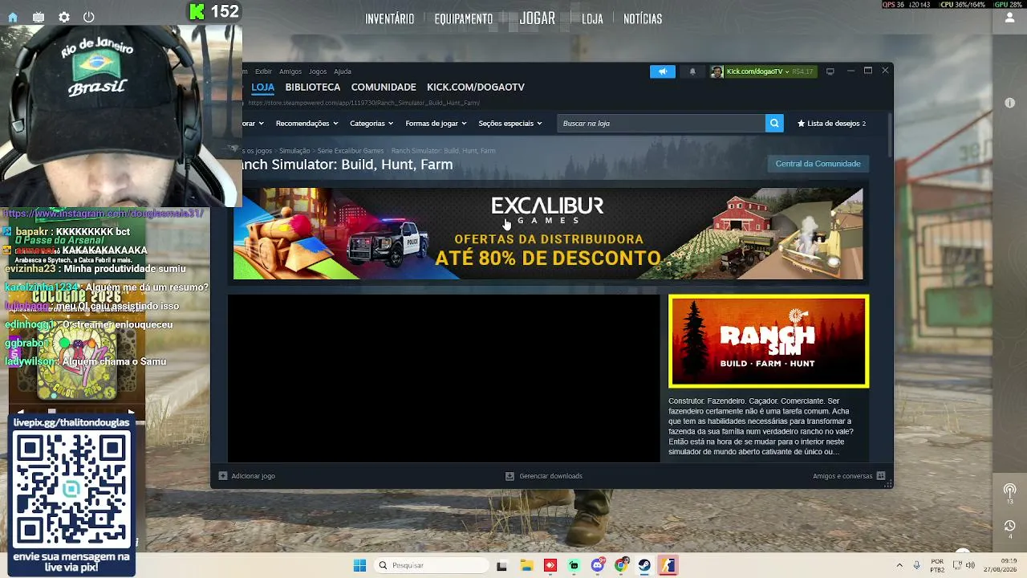1027x578 pixels.
Task: Click the CS2 power quit icon
Action: 89,17
